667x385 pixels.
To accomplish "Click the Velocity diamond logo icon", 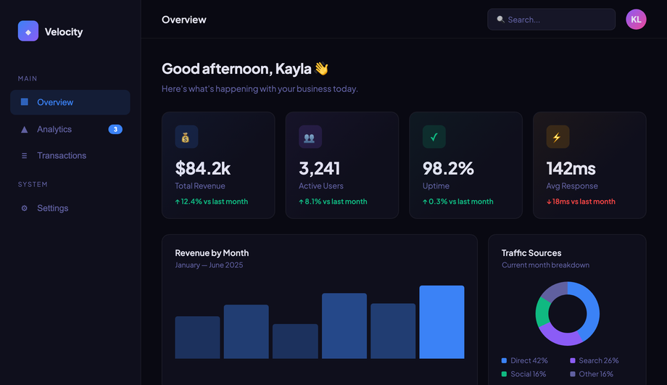I will point(28,31).
